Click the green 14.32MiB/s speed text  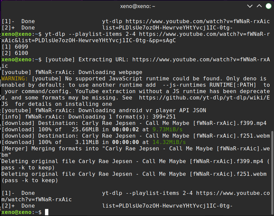click(x=169, y=142)
